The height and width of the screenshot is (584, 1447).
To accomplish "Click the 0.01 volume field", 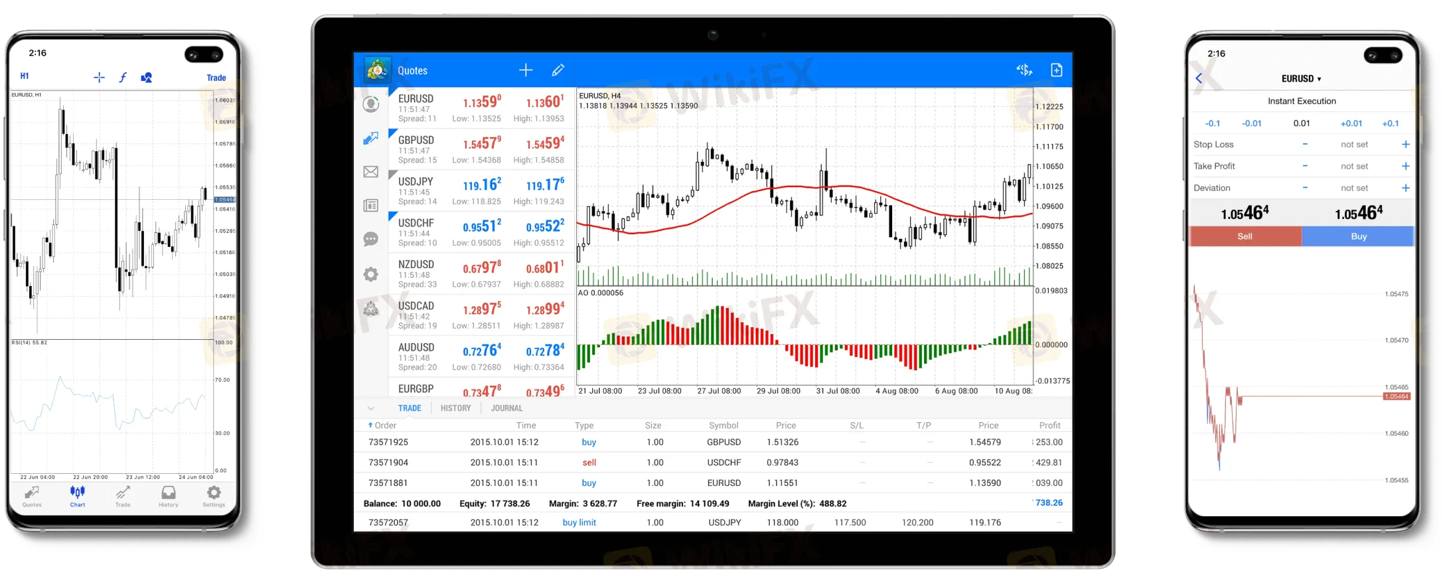I will pyautogui.click(x=1302, y=123).
